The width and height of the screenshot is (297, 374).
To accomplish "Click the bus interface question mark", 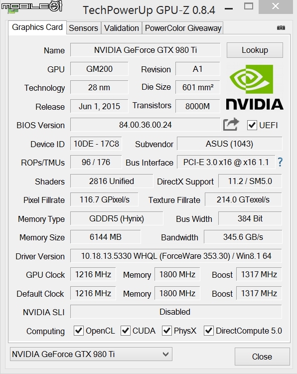I will tap(281, 162).
